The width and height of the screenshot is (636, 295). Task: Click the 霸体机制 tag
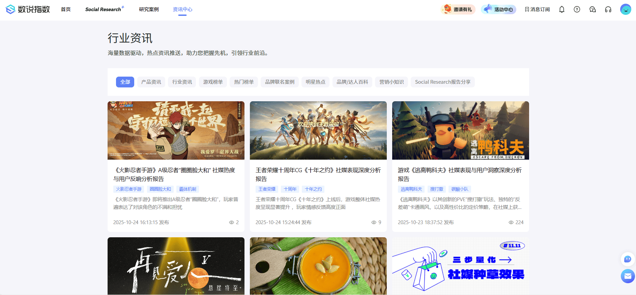click(188, 189)
